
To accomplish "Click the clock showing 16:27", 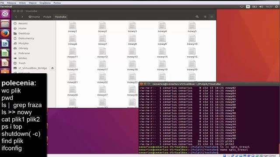I will tap(269, 7).
